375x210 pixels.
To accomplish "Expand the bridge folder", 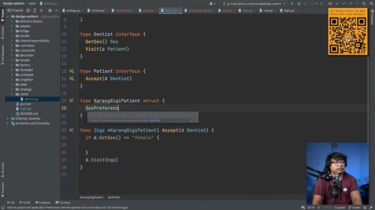I will click(12, 31).
